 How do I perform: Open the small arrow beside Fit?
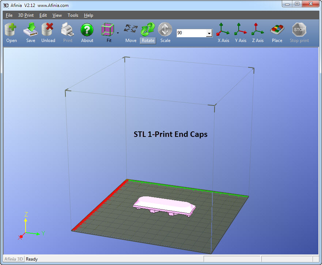point(118,33)
